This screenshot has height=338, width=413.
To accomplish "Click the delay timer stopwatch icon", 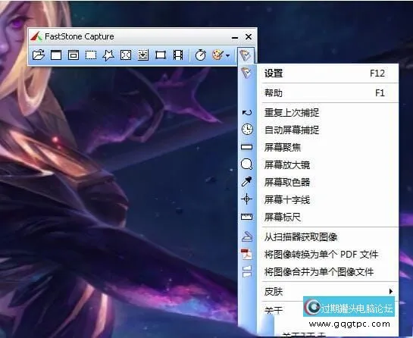I will (x=201, y=55).
